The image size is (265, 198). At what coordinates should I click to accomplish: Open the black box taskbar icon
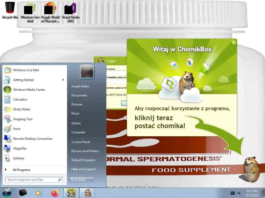23,193
